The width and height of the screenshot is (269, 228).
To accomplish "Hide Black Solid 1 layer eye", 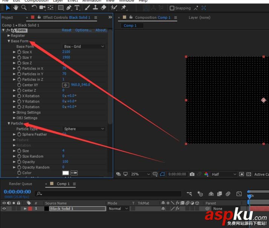I will click(4, 209).
